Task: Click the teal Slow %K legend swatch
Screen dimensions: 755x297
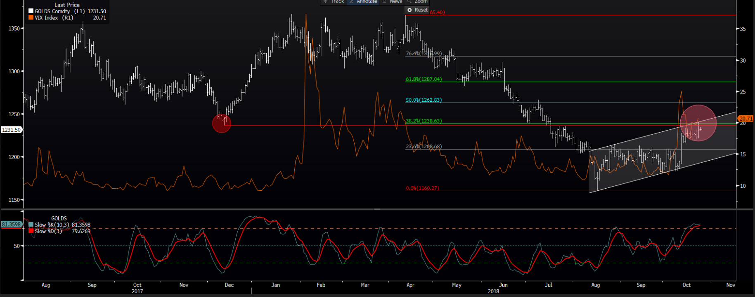Action: pos(31,225)
